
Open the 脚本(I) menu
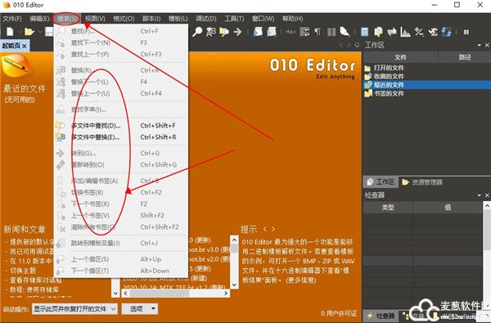tap(151, 19)
